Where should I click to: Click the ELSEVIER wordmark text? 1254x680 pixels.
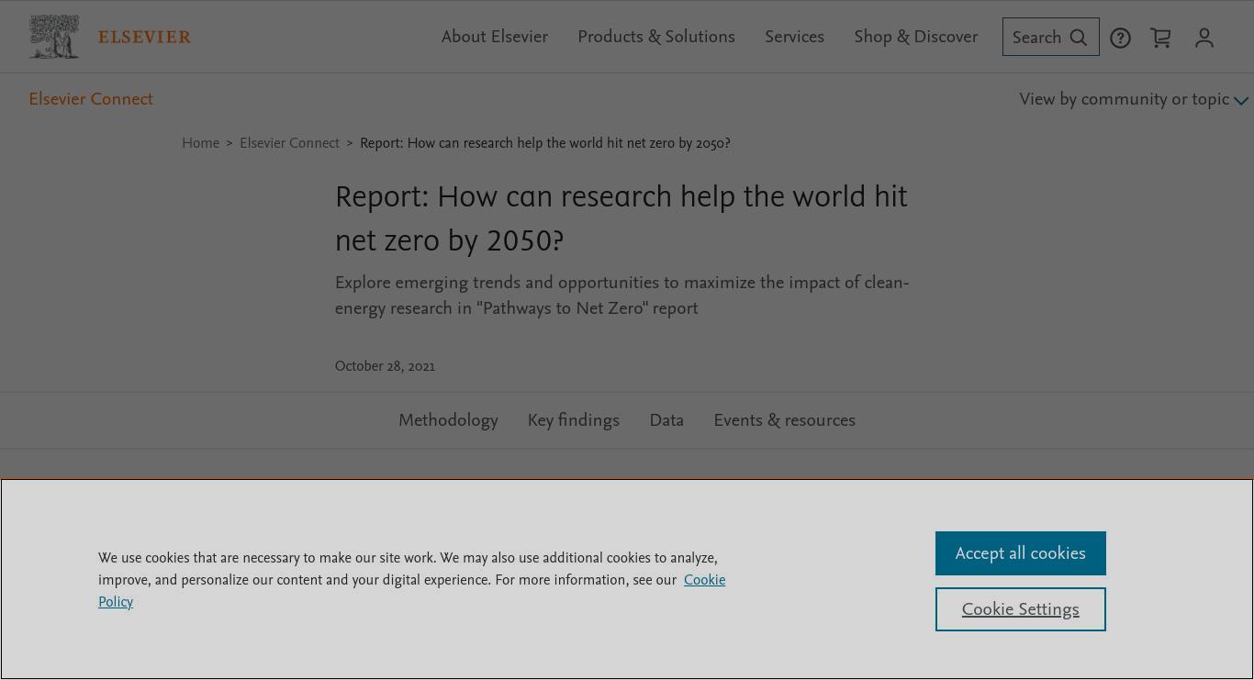[x=145, y=38]
